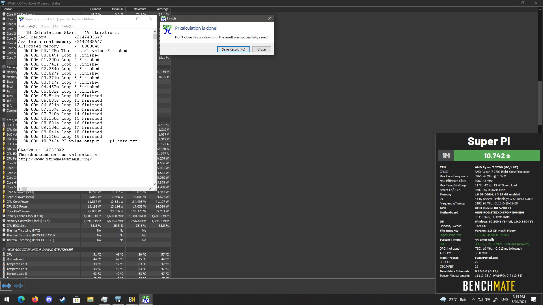Select the Thermal Throttling (PROCHOT EXT) row
The image size is (543, 305).
pos(85,240)
